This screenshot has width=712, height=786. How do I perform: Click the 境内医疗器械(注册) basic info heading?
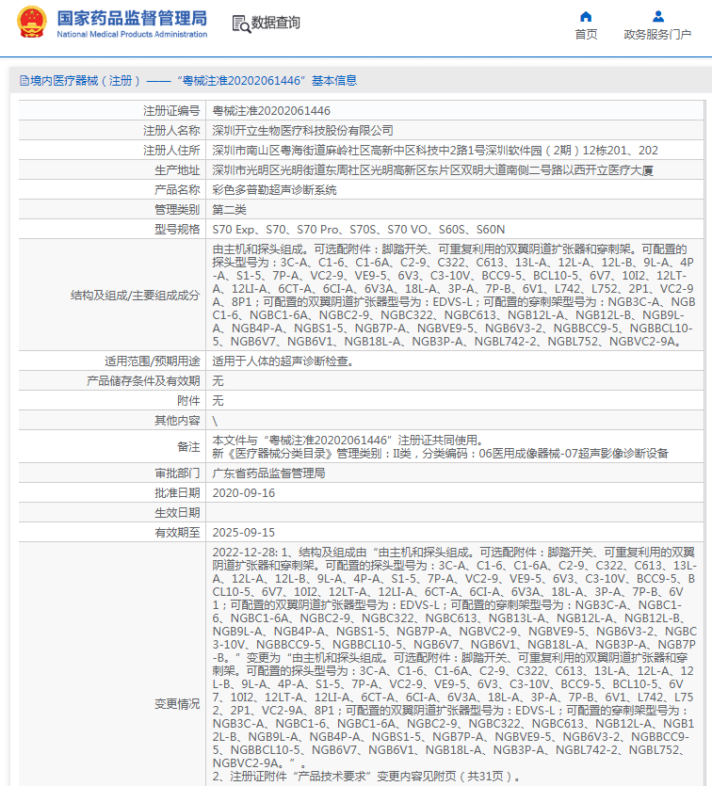(x=188, y=81)
